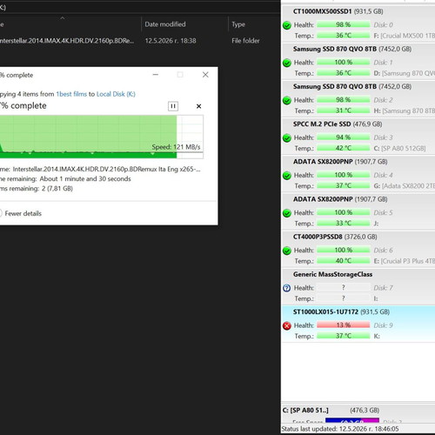Click green check icon for SPCC M.2 PCIe SSD
The width and height of the screenshot is (435, 435).
[x=287, y=138]
